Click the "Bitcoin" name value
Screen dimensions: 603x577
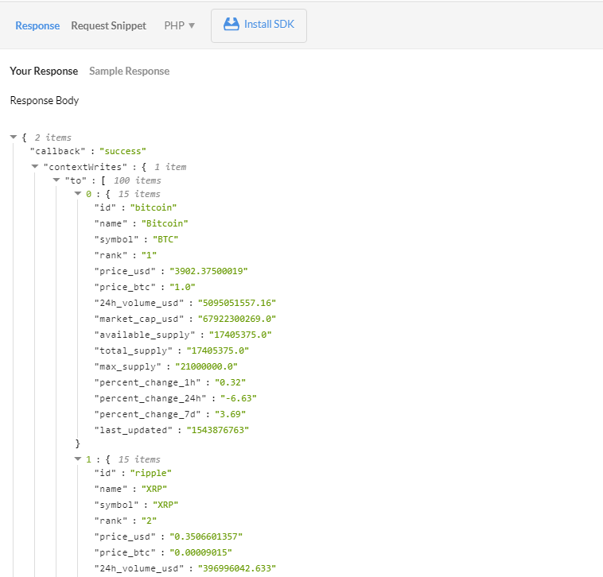[x=165, y=223]
